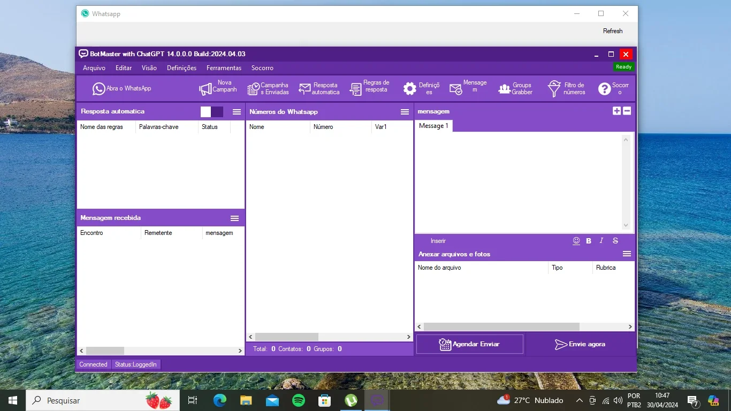Toggle the Resposta automatica switch
This screenshot has width=731, height=411.
pyautogui.click(x=212, y=112)
